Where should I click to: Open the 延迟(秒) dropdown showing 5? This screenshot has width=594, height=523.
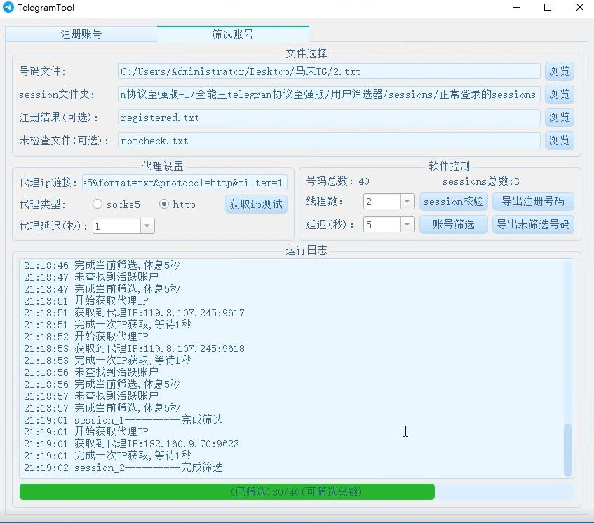(x=407, y=225)
